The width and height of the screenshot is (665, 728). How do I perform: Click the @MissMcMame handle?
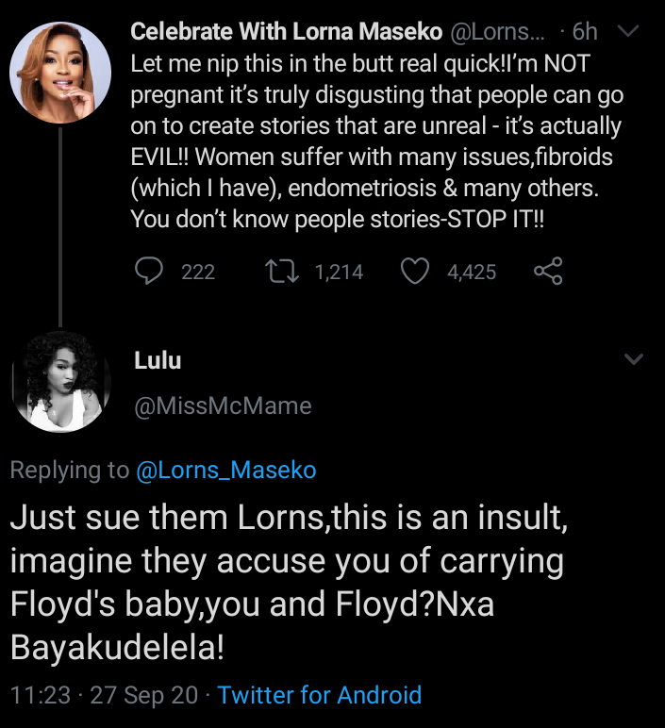click(x=223, y=406)
